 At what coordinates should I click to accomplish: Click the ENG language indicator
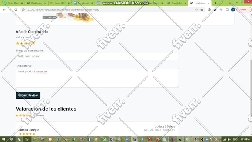pyautogui.click(x=235, y=139)
